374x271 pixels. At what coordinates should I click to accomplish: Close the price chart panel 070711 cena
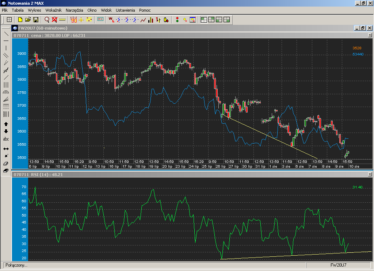[x=370, y=35]
